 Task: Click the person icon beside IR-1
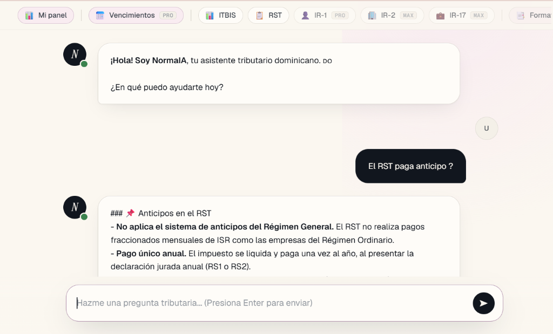pyautogui.click(x=306, y=16)
